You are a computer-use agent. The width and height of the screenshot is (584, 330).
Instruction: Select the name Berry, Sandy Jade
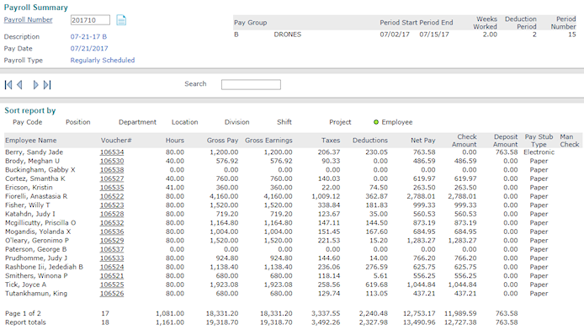pyautogui.click(x=34, y=152)
